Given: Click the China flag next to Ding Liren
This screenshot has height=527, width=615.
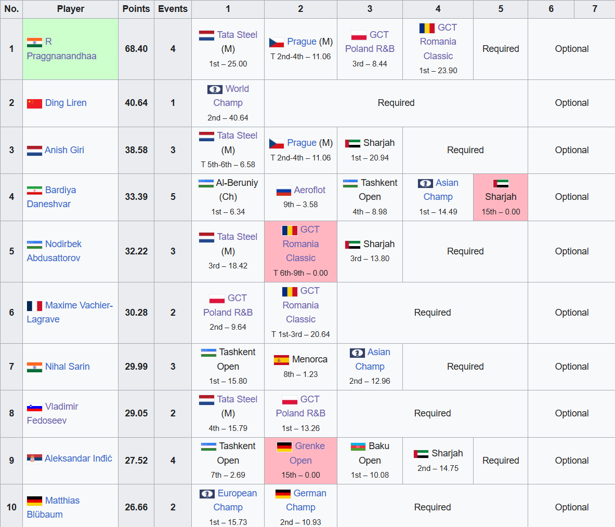Looking at the screenshot, I should tap(34, 103).
